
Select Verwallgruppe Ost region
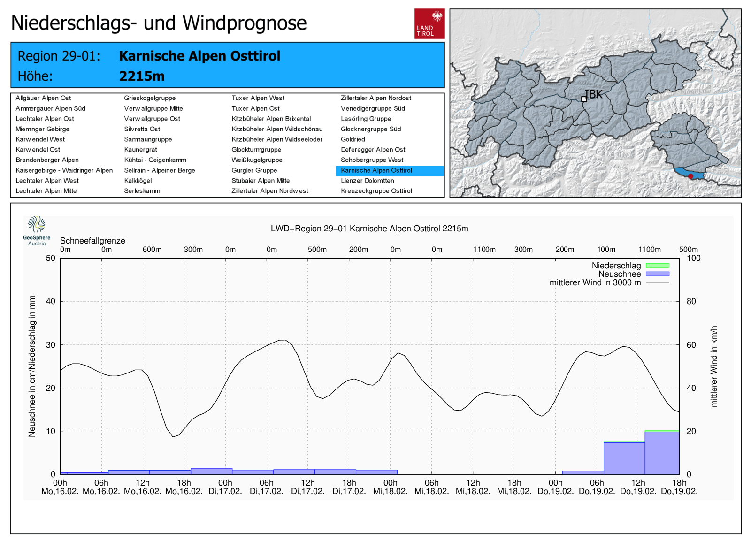(152, 119)
